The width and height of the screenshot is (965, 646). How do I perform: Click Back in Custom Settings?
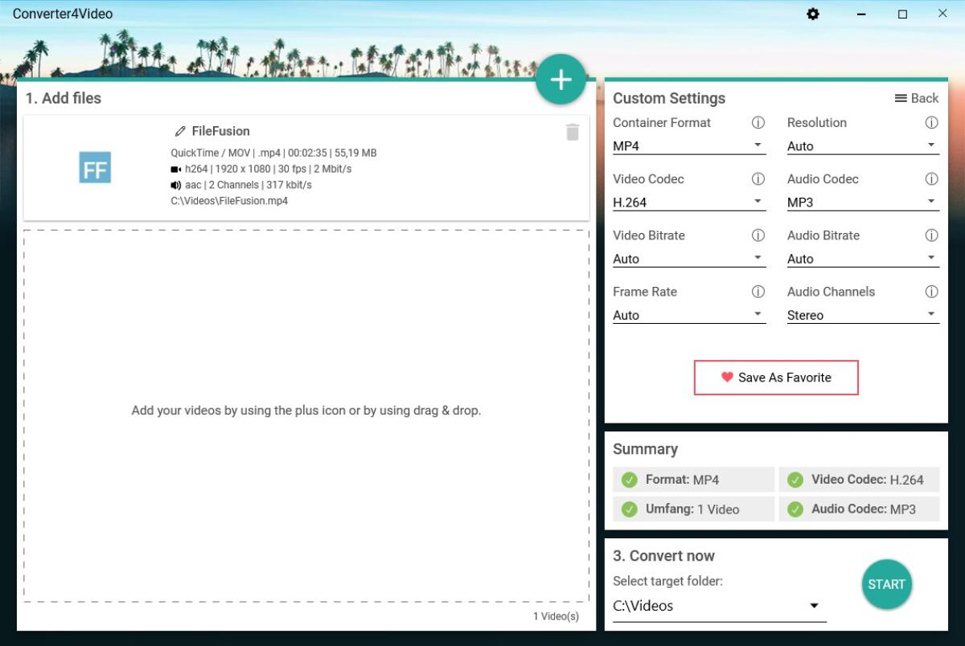(917, 98)
